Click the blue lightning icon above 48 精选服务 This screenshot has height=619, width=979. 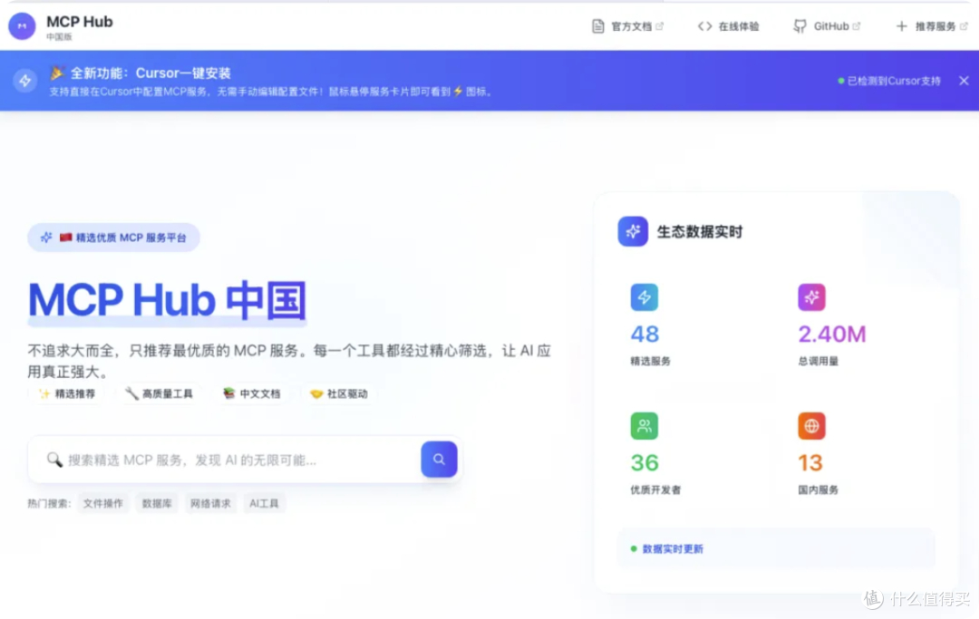[645, 297]
